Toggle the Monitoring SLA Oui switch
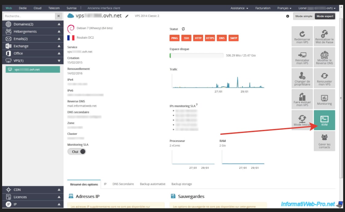This screenshot has width=345, height=212. coord(76,152)
